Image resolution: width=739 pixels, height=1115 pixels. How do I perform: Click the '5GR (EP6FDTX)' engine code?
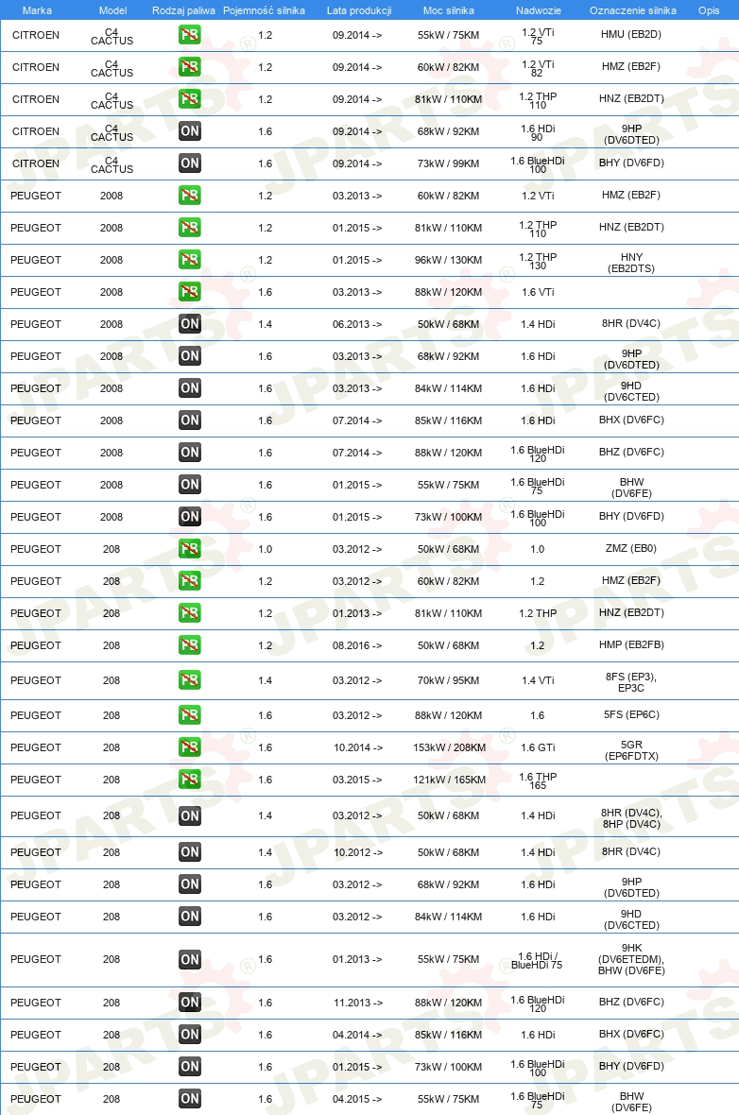631,750
